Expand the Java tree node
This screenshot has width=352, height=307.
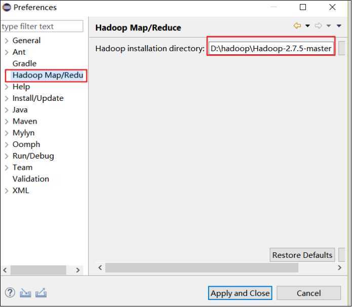7,110
